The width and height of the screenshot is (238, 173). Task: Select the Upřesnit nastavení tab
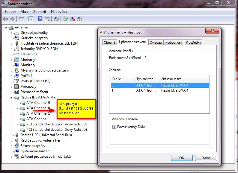[x=132, y=42]
